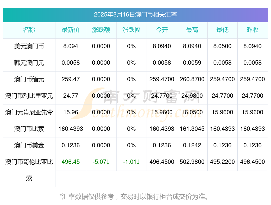Select the green change percent -1.01↓

coord(131,162)
